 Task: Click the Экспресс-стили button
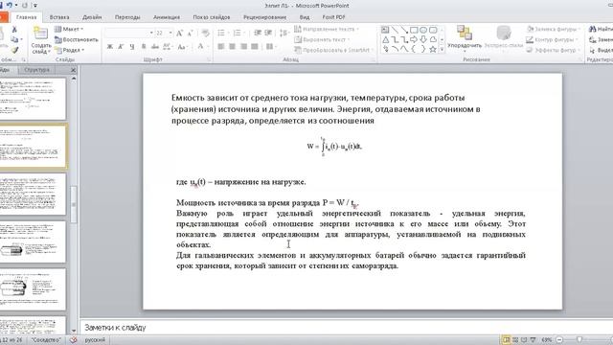[504, 37]
